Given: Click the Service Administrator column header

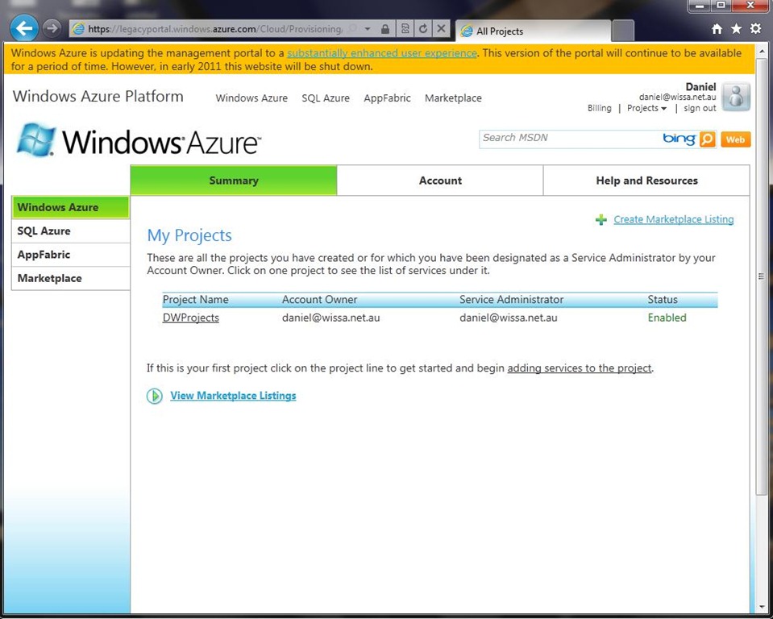Looking at the screenshot, I should (x=511, y=300).
